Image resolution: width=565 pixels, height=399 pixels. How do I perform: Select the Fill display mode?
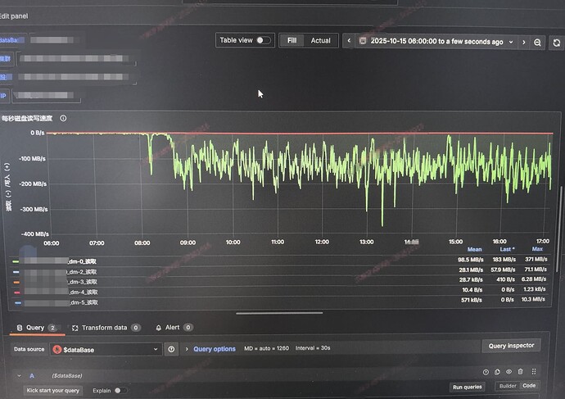point(292,40)
